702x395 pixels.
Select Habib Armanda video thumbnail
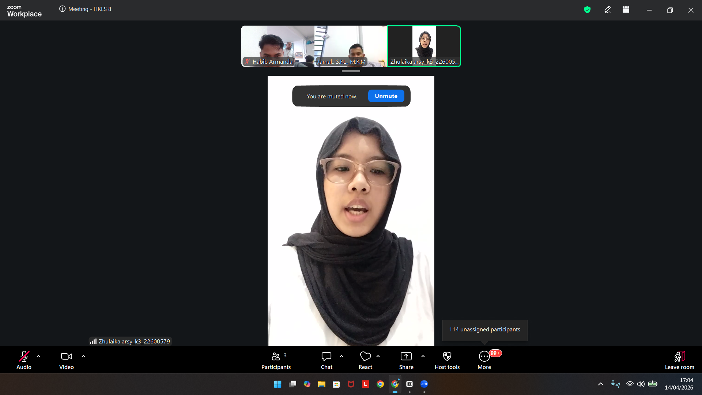(278, 46)
